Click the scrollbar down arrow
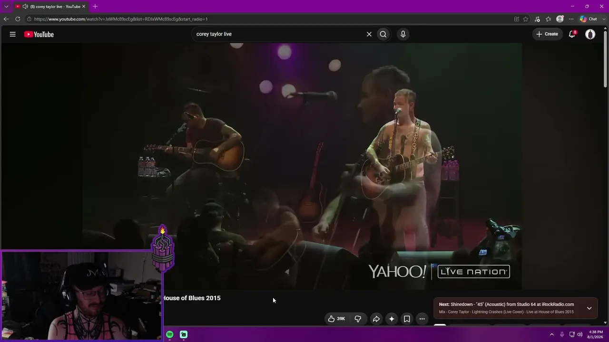Viewport: 609px width, 342px height. click(x=606, y=323)
